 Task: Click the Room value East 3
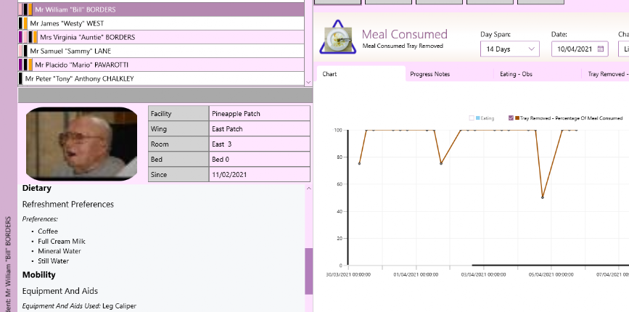click(x=260, y=144)
